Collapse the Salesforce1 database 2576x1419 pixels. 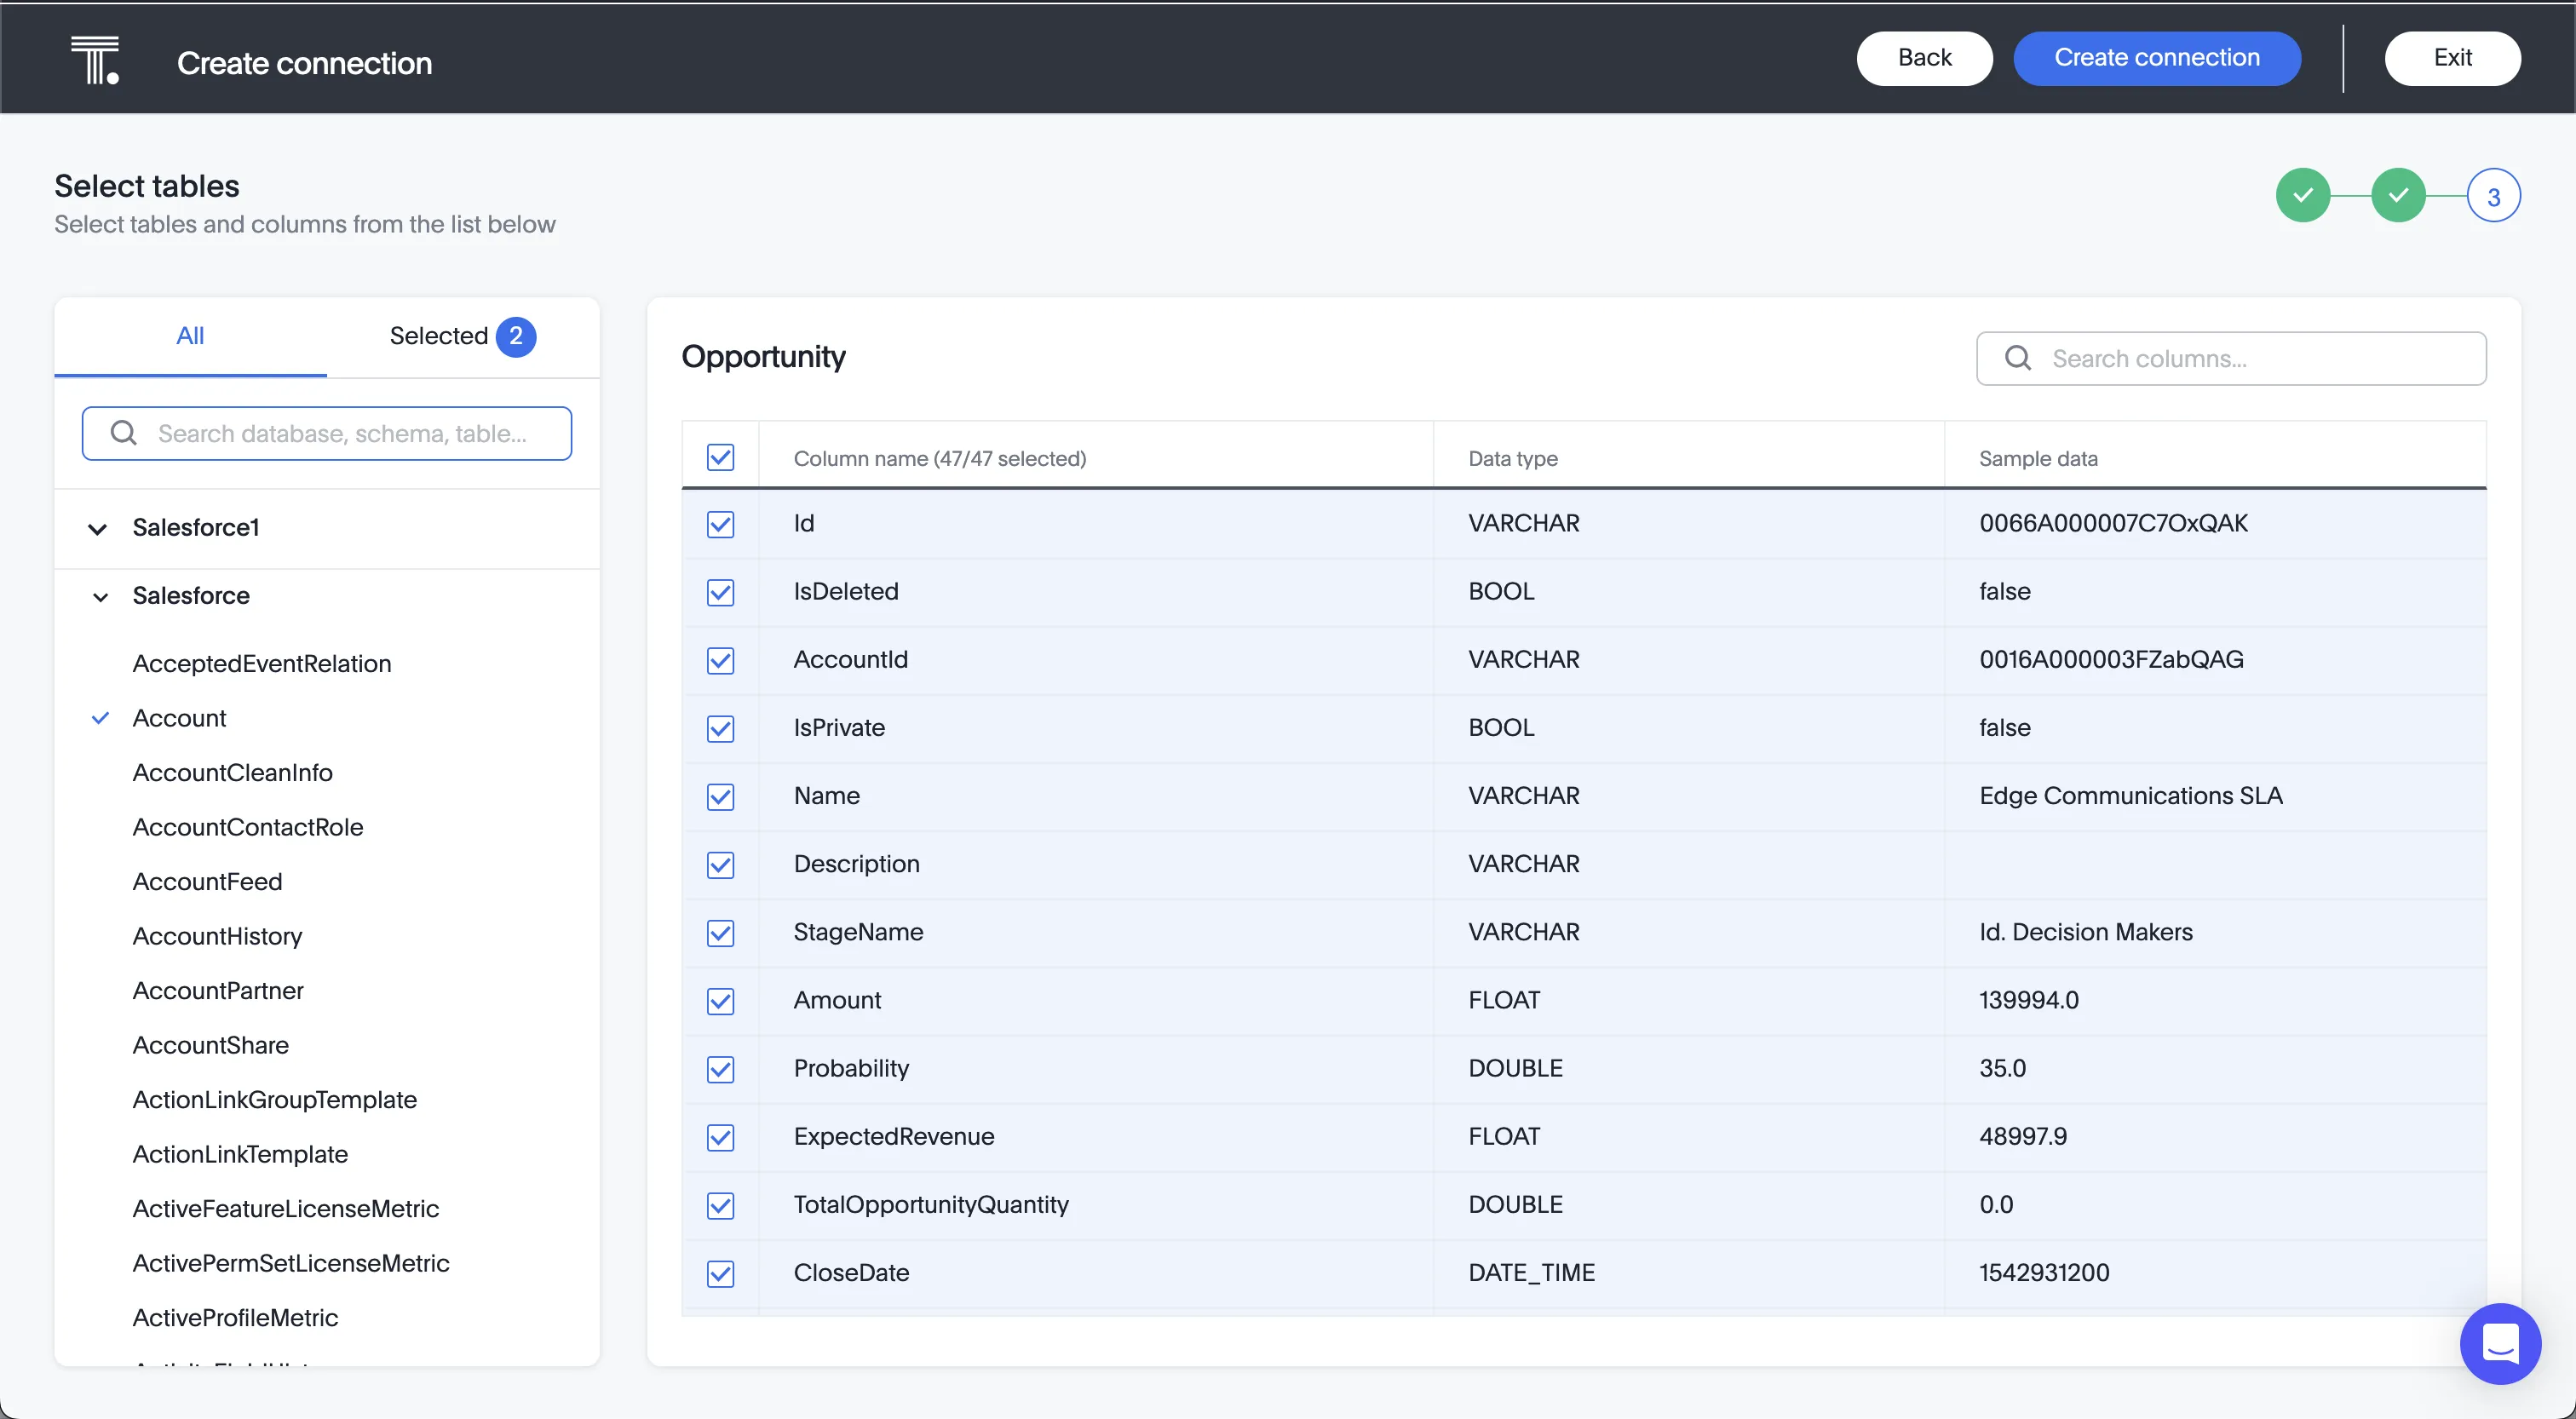coord(97,529)
